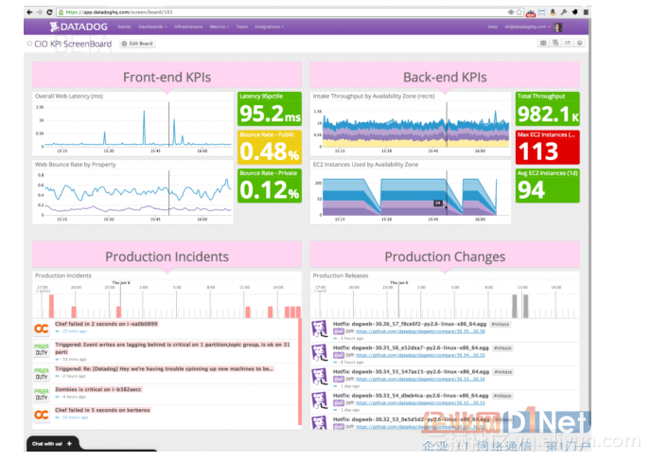Click the '23 mins ago' timestamp under Chef event
The width and height of the screenshot is (651, 462).
coord(75,331)
